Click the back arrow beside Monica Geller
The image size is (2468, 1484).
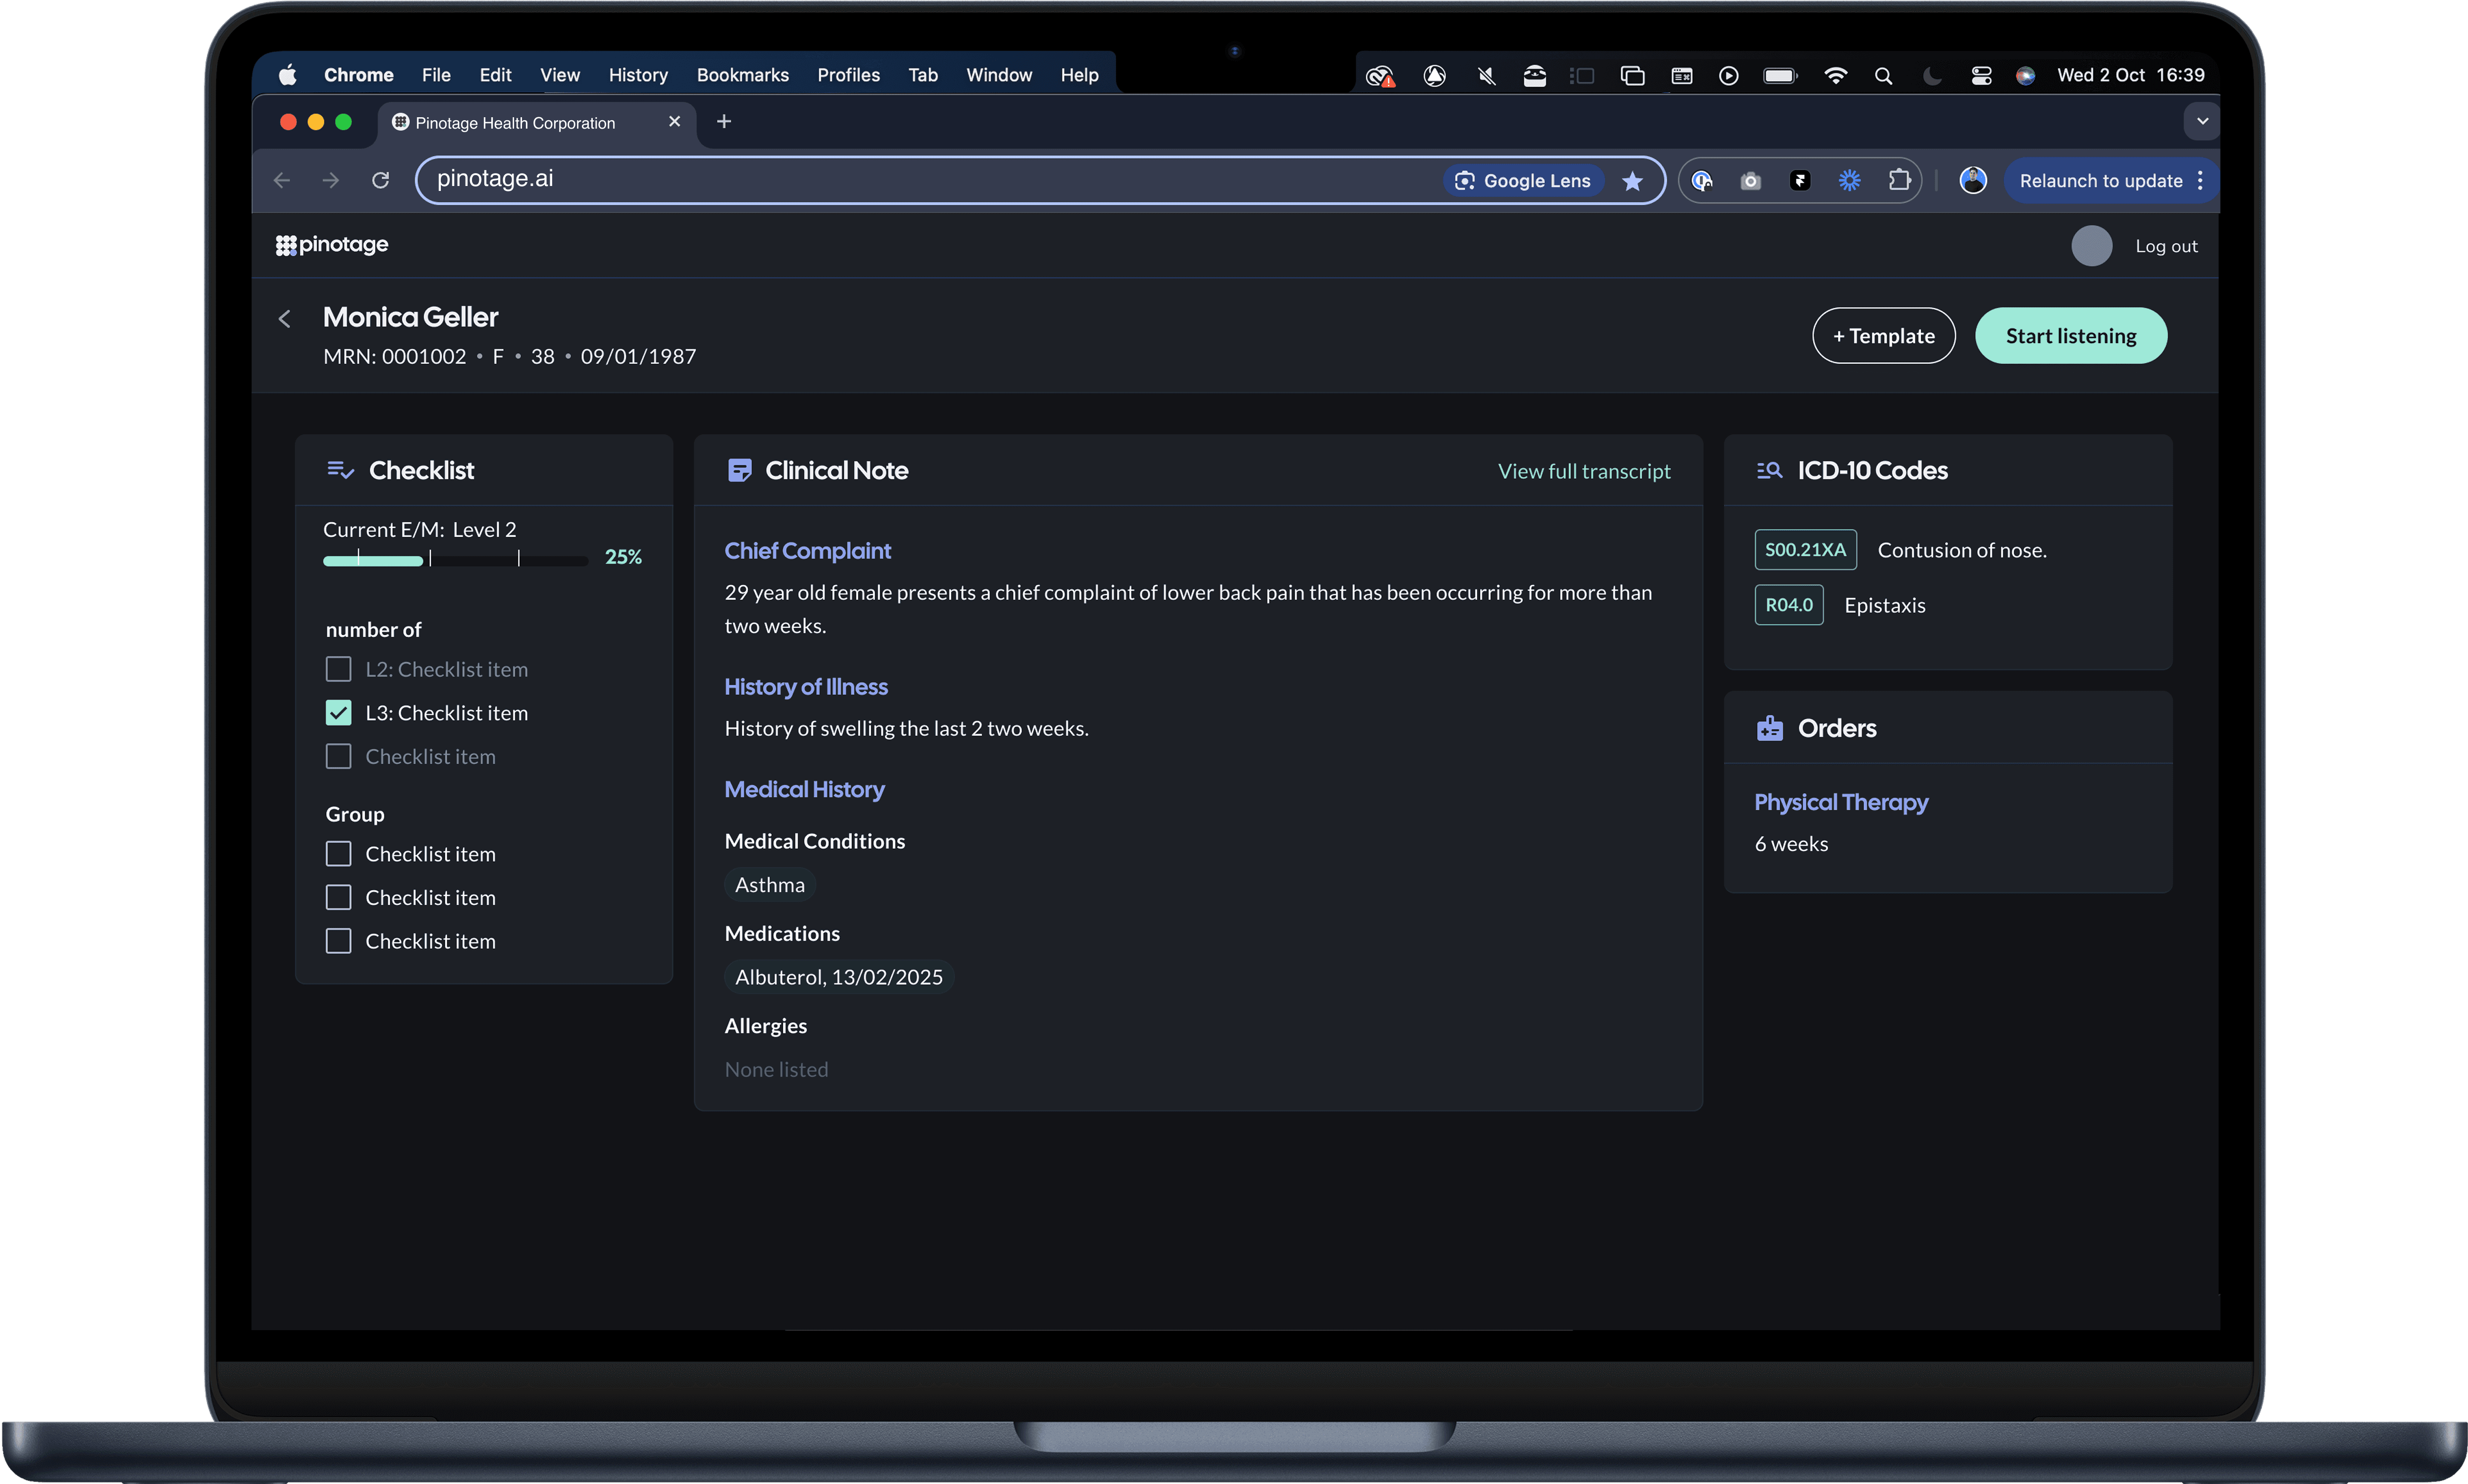coord(285,319)
